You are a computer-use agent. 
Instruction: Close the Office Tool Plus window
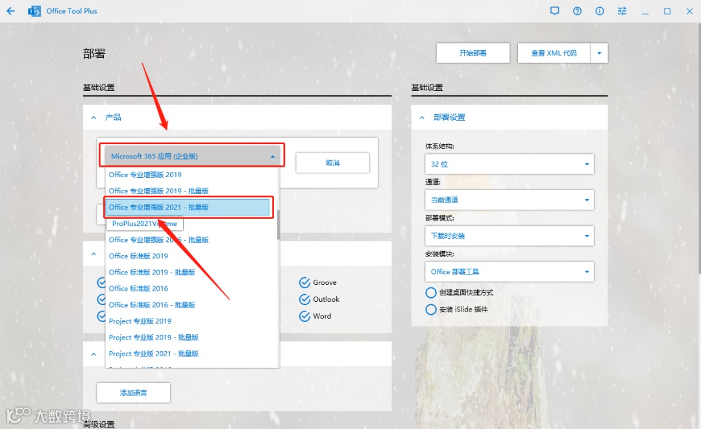point(689,11)
